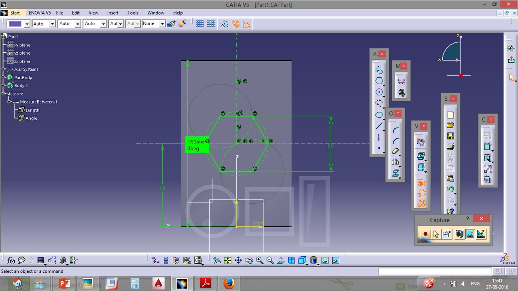The width and height of the screenshot is (518, 291).
Task: Toggle Dimensional Constraints mode
Action: pyautogui.click(x=246, y=24)
